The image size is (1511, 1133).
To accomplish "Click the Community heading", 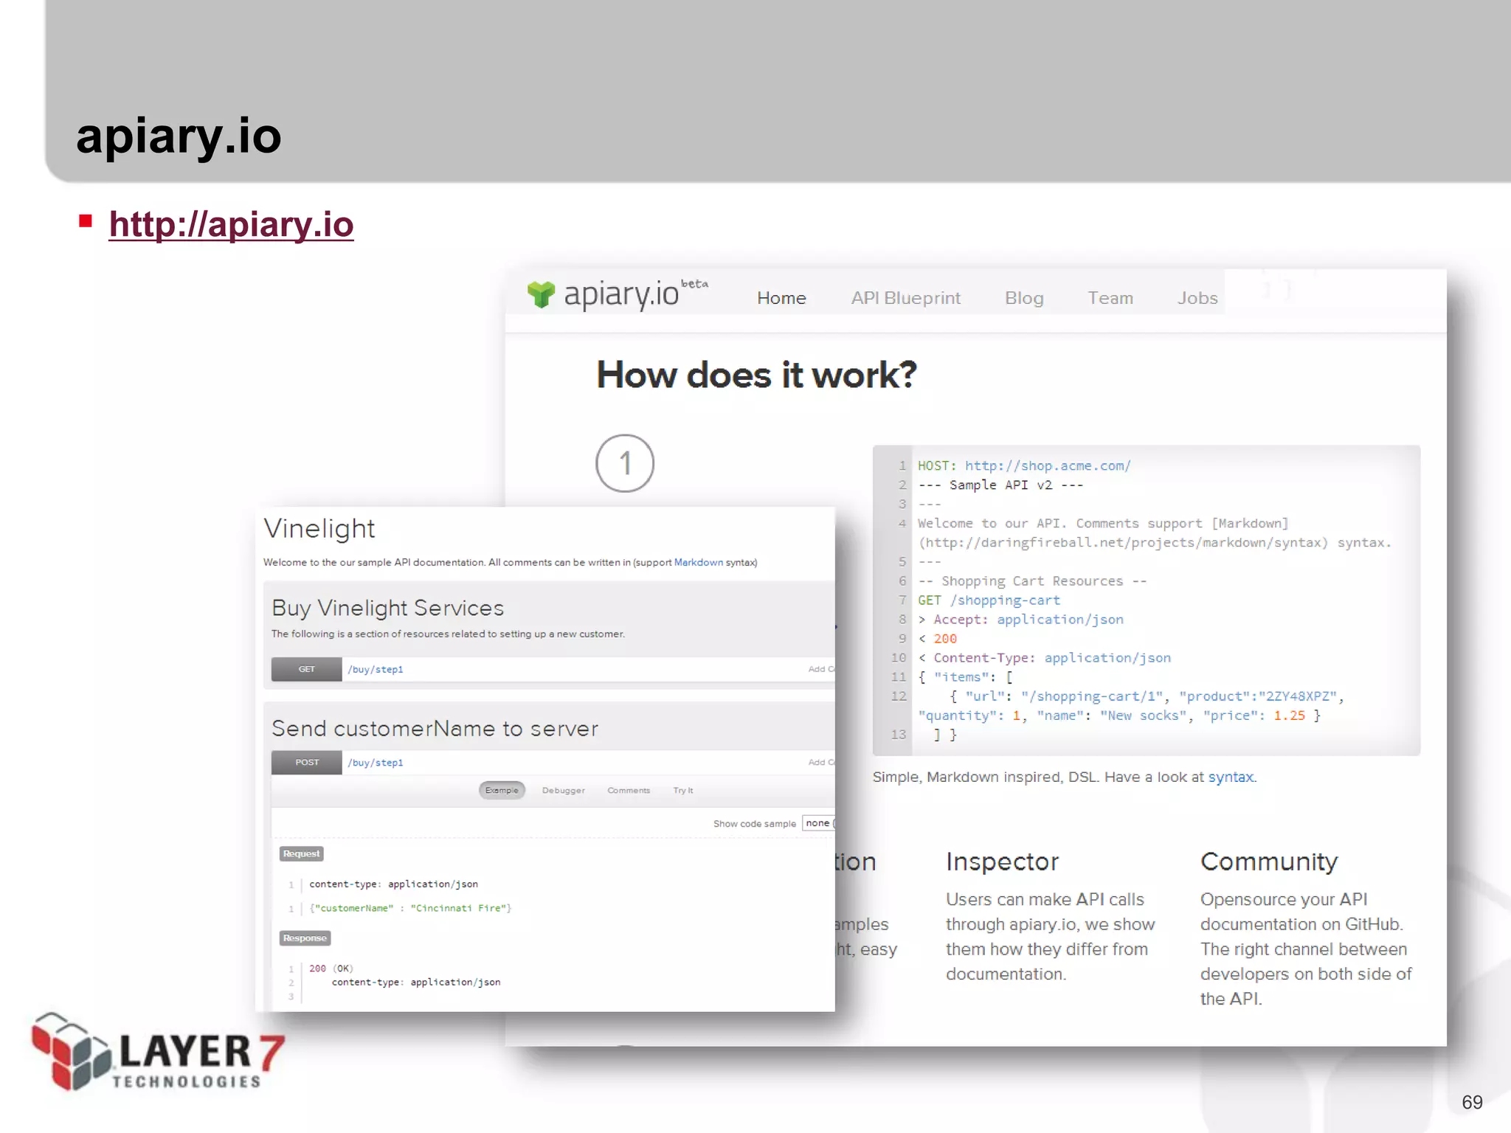I will click(1269, 862).
